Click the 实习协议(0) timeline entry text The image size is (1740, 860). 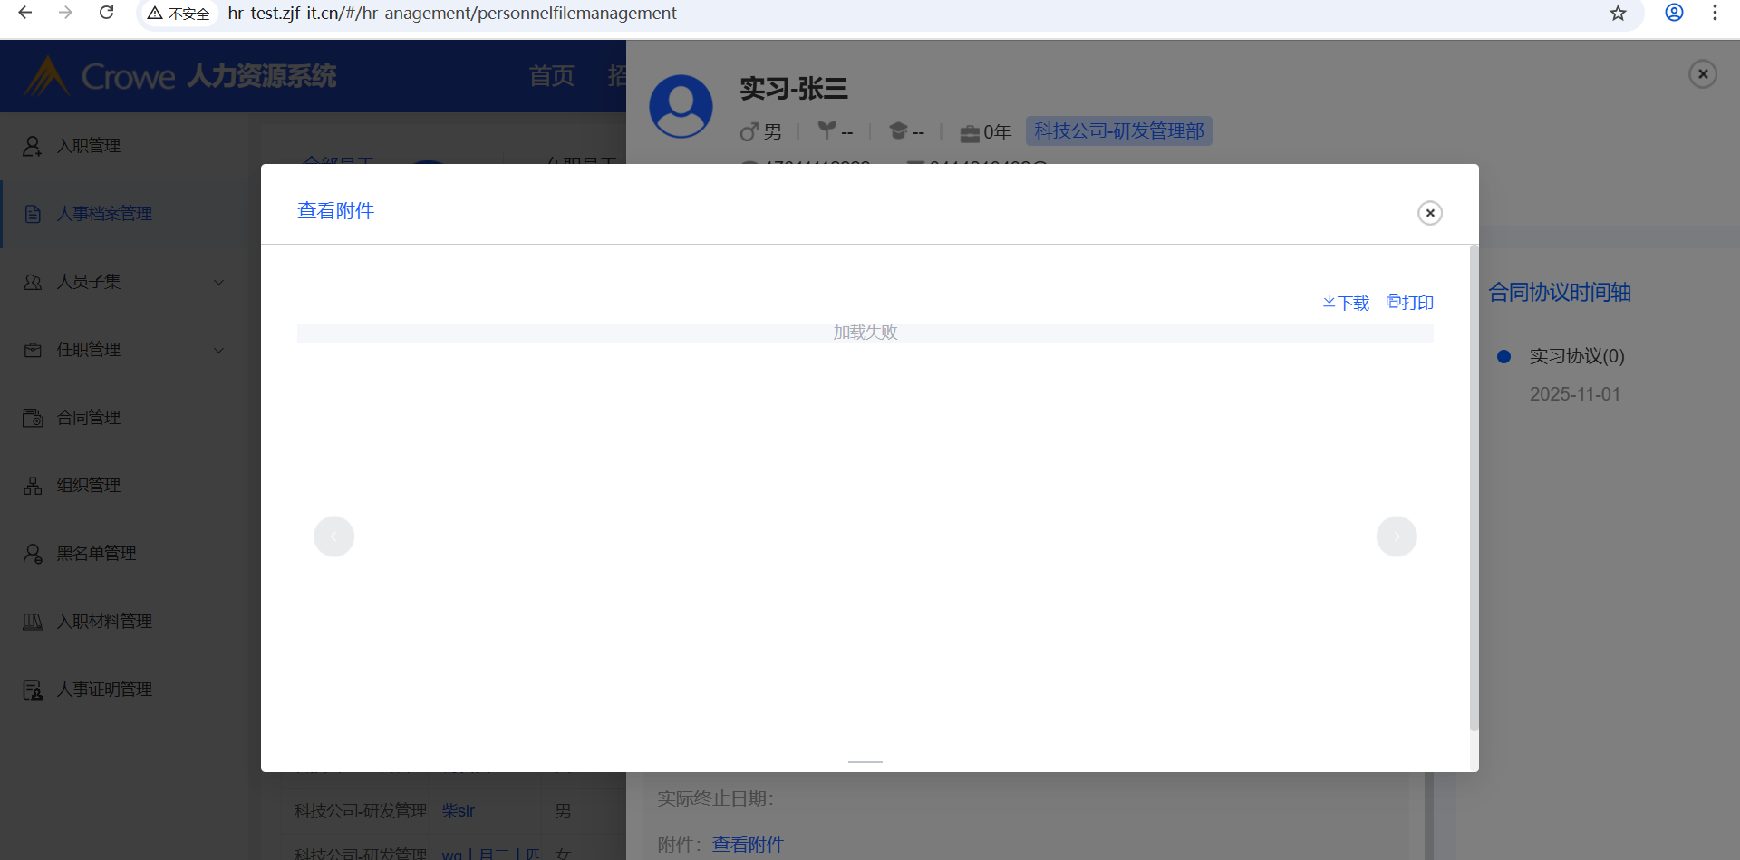tap(1577, 356)
